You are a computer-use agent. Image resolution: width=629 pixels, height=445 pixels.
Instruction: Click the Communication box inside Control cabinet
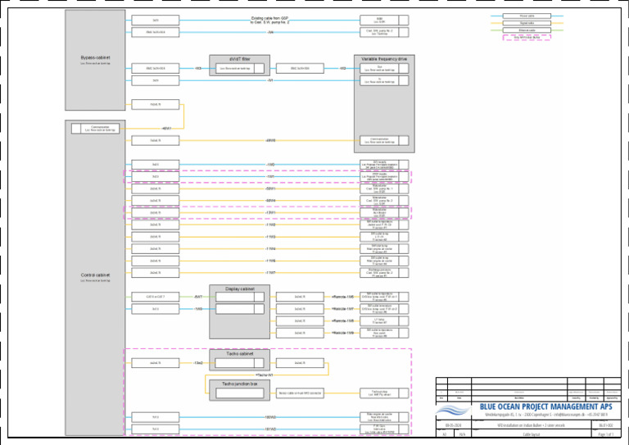point(96,129)
